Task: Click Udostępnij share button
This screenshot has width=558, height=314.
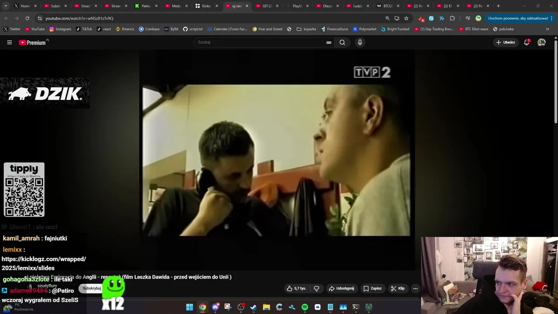Action: (x=341, y=288)
